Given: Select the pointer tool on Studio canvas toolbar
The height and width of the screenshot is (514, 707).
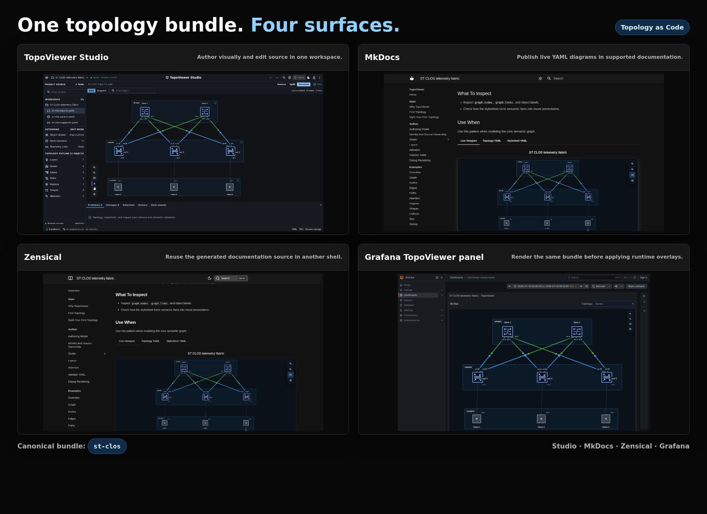Looking at the screenshot, I should 94,183.
